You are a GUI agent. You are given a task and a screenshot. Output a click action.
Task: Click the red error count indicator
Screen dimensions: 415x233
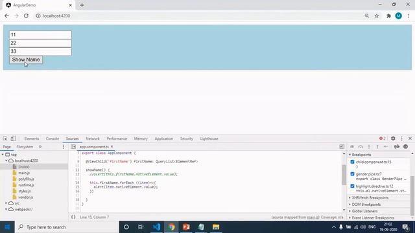pos(382,139)
